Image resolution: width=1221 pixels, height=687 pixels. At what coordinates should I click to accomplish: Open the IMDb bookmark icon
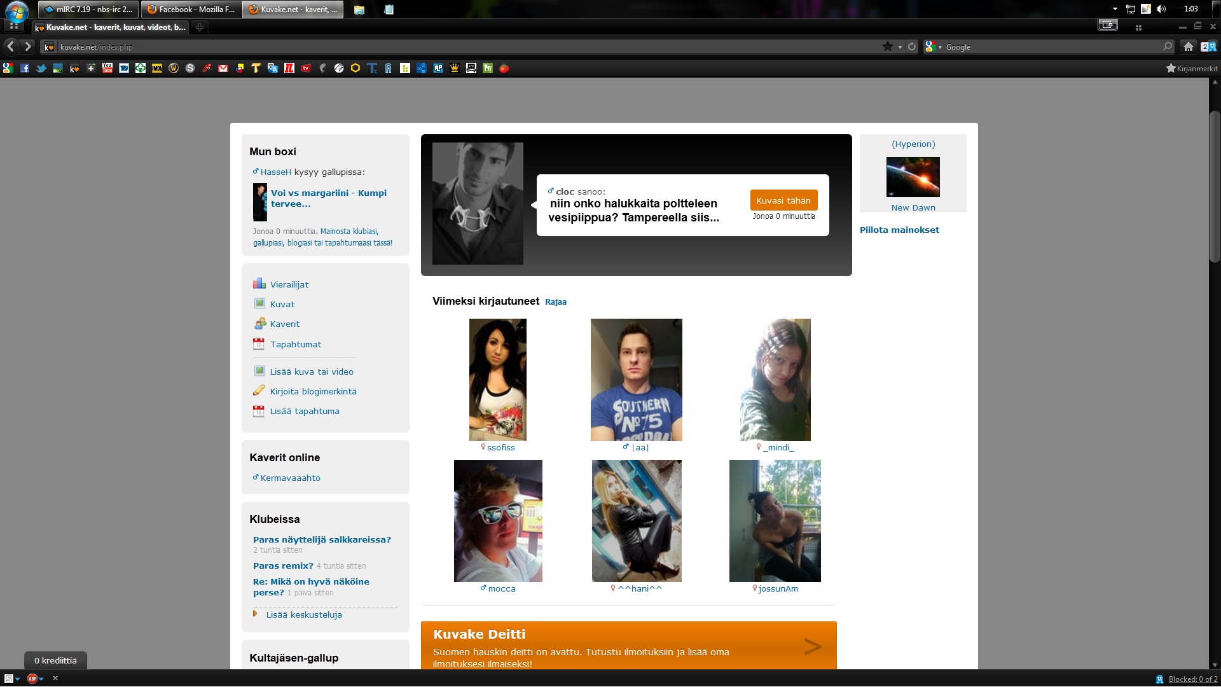[157, 68]
